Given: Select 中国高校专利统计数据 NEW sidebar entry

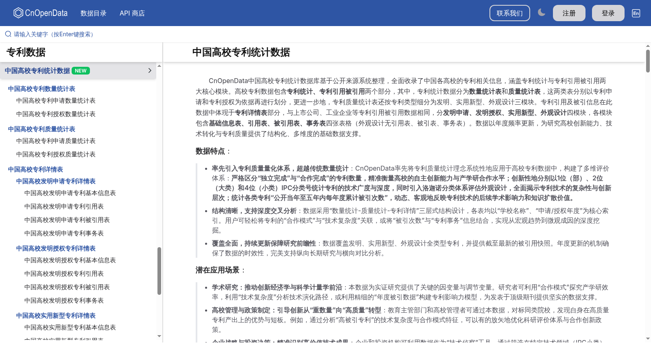Looking at the screenshot, I should click(x=78, y=70).
